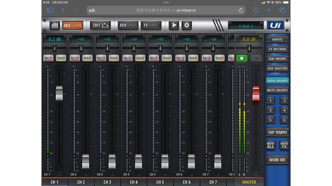This screenshot has height=186, width=332.
Task: Switch to MIX/GAIN view
Action: coord(73,25)
